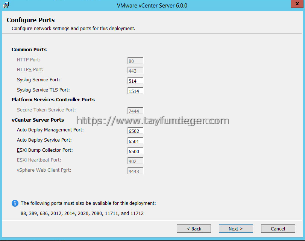
Task: Go back with the Back button
Action: point(194,229)
